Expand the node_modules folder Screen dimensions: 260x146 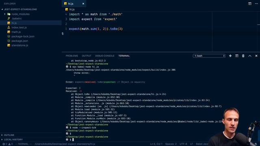click(x=5, y=14)
